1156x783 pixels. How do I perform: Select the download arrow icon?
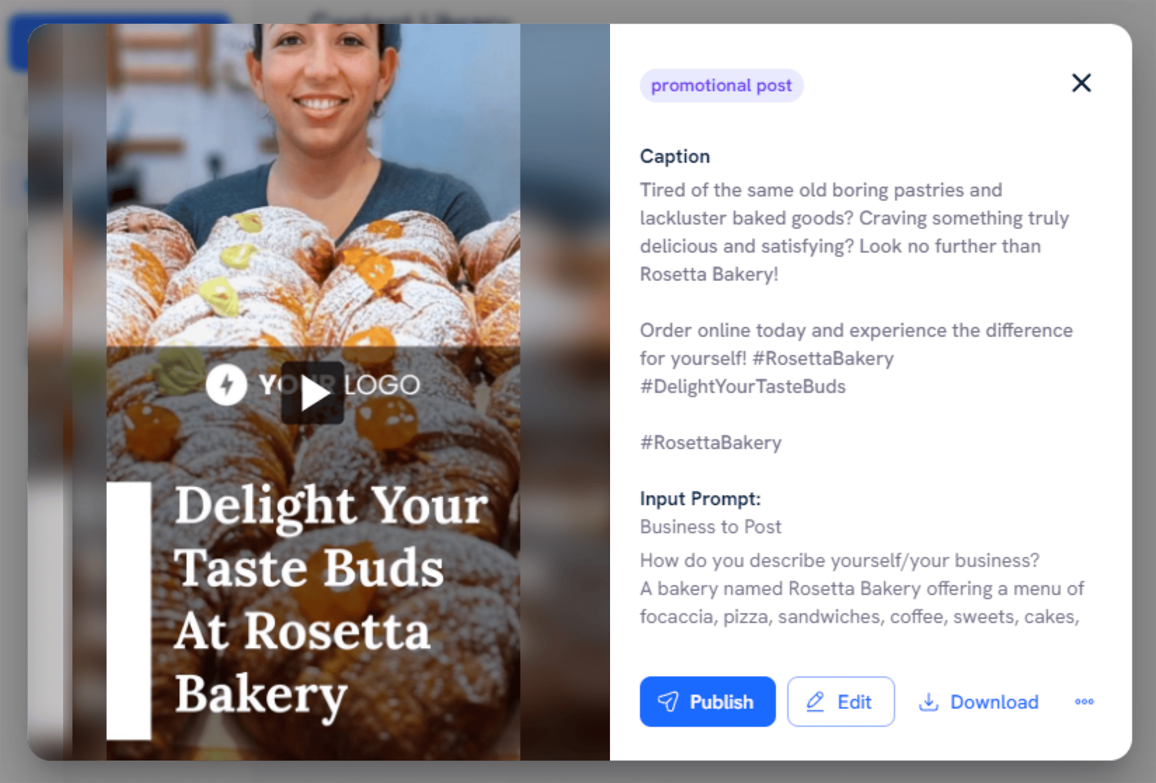coord(929,702)
